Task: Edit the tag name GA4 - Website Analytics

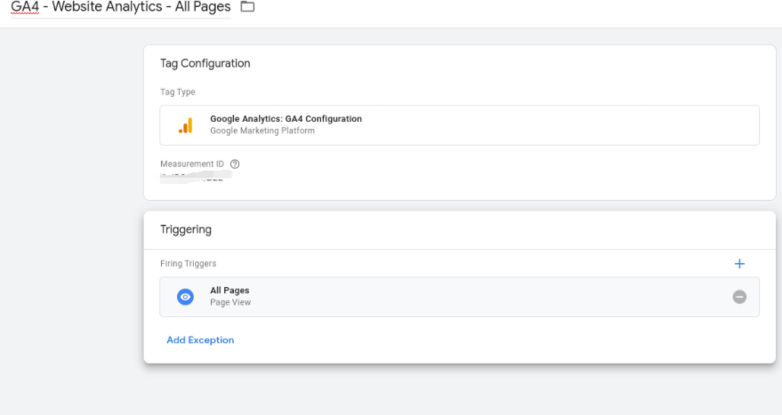Action: click(x=121, y=7)
